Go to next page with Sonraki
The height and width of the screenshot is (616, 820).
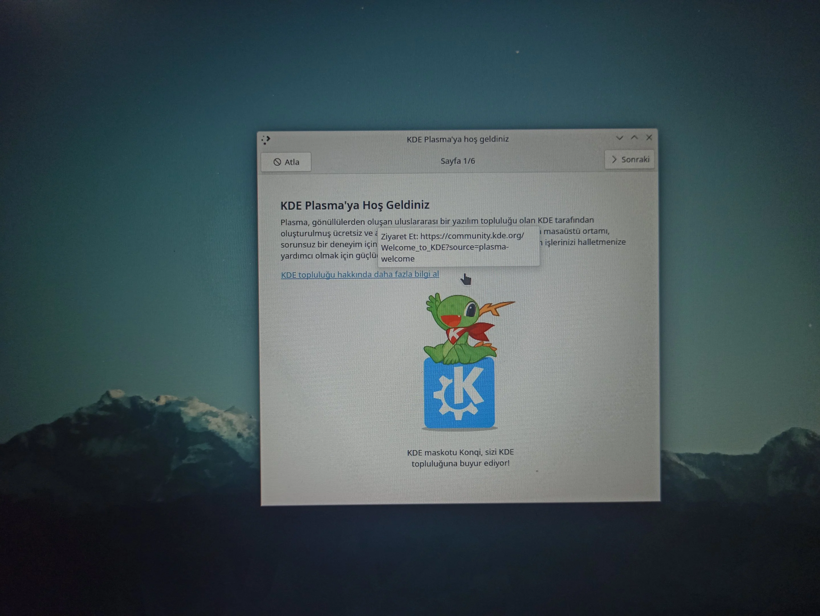(x=629, y=159)
